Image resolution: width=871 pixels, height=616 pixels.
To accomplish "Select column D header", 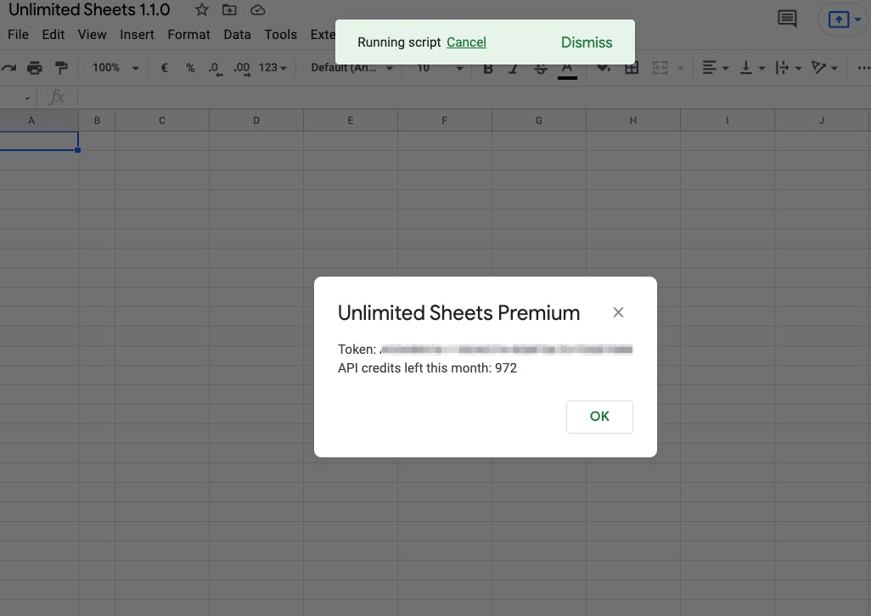I will [256, 120].
